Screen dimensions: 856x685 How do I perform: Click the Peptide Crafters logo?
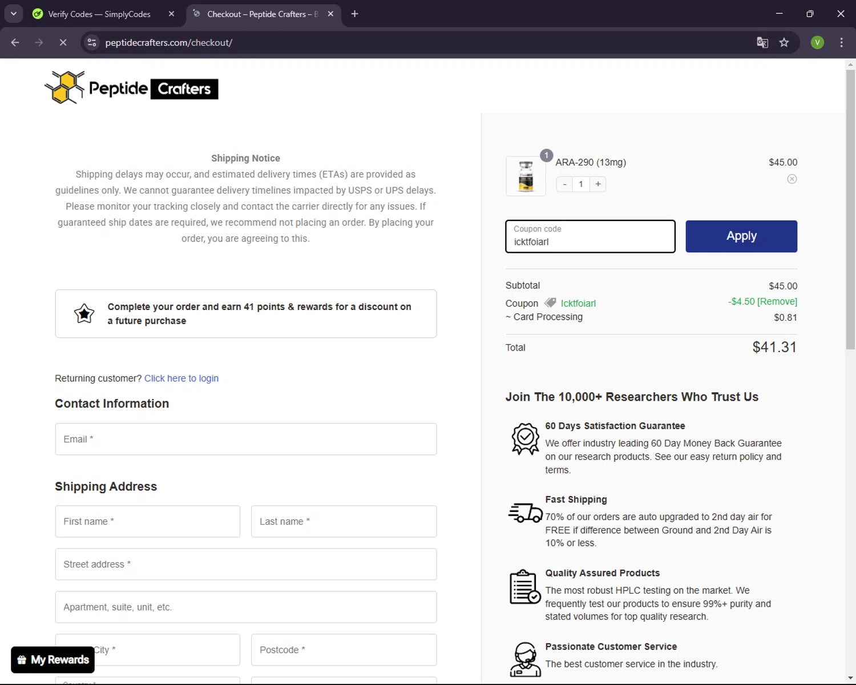tap(131, 87)
